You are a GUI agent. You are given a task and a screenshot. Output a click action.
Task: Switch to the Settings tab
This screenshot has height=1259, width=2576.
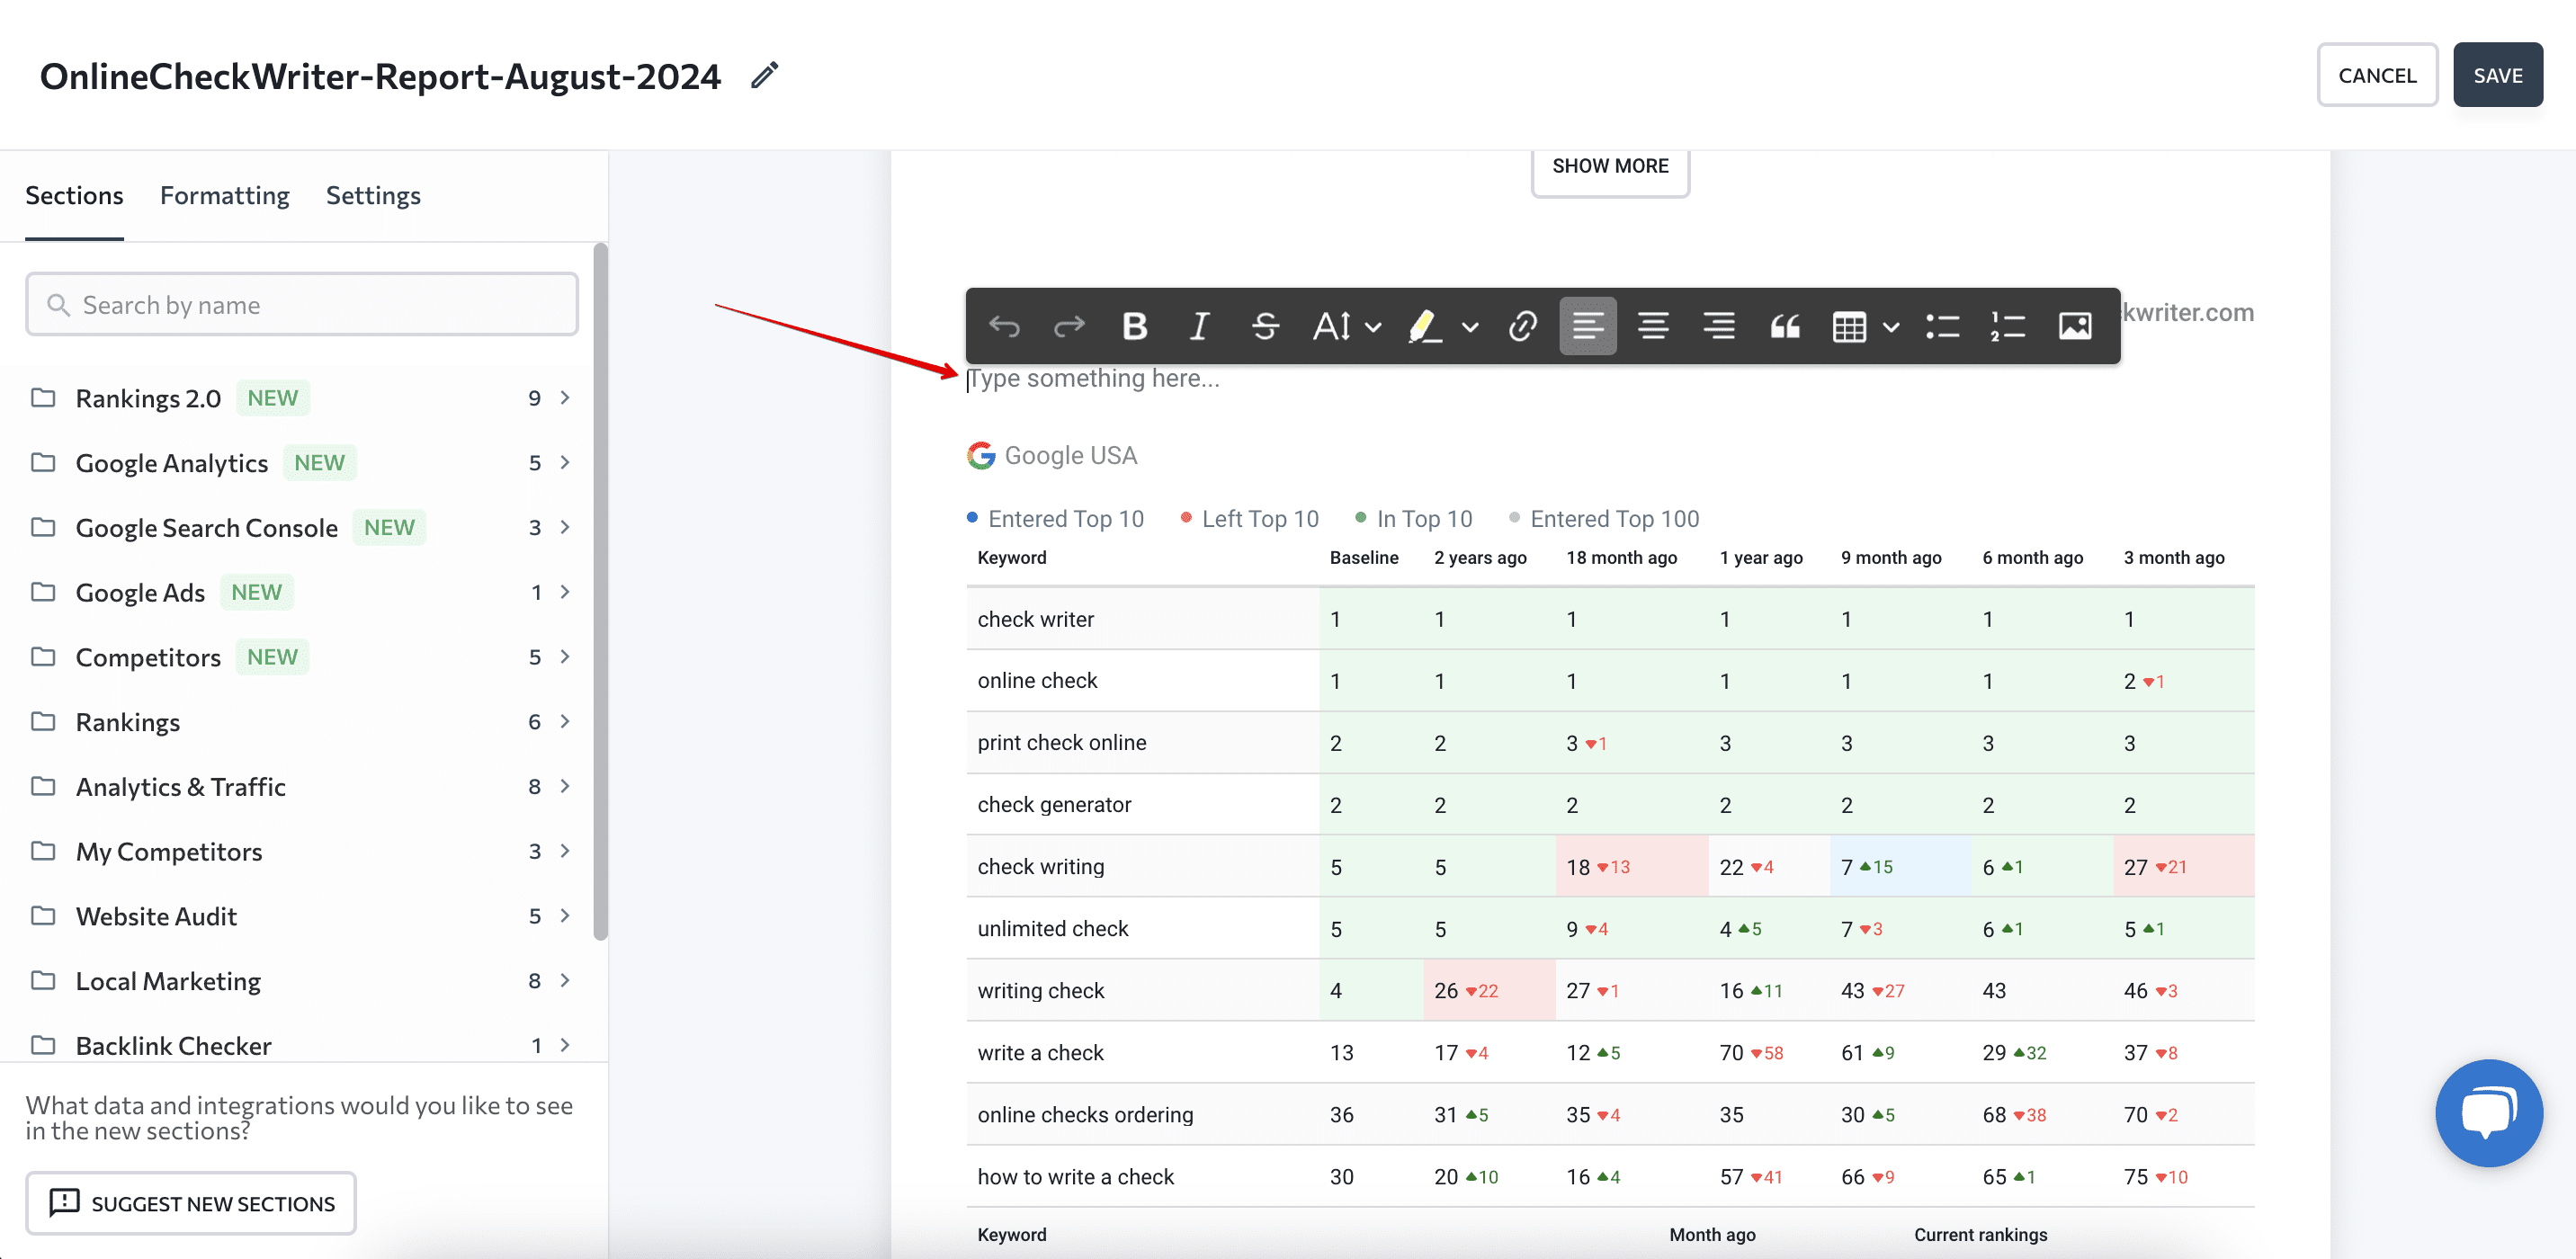pos(373,195)
